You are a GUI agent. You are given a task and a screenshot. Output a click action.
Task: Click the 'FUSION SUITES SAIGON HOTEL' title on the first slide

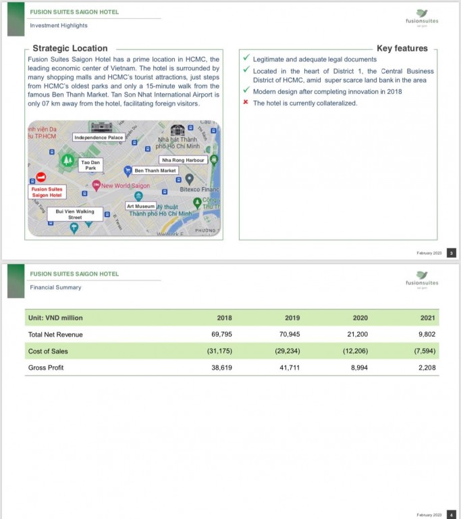(74, 12)
